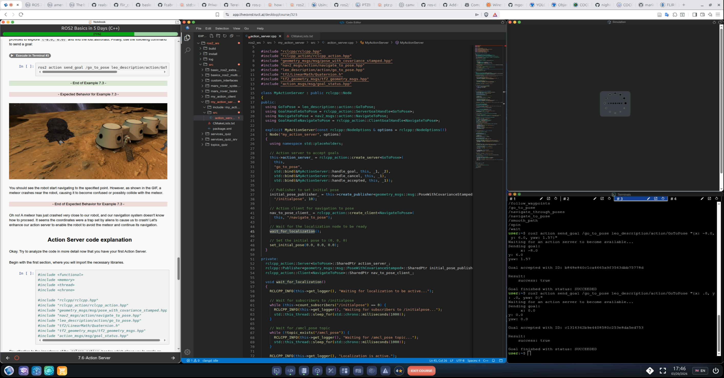The image size is (724, 378).
Task: Click Execute in Terminal #3 button
Action: coord(30,56)
